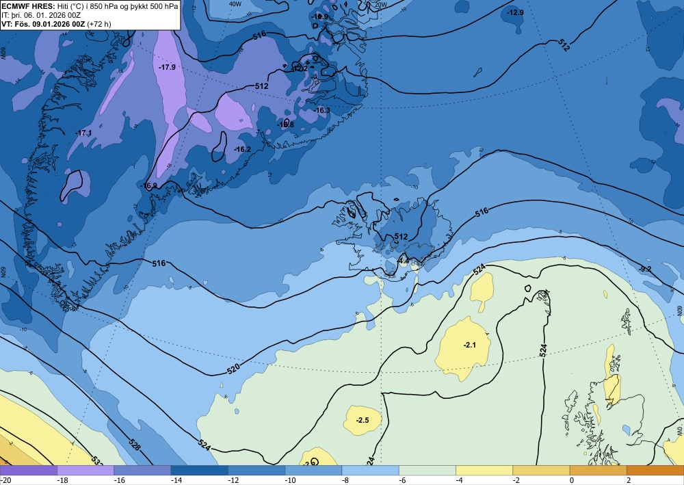Click the -16.2 temperature value
The image size is (684, 485).
[243, 149]
